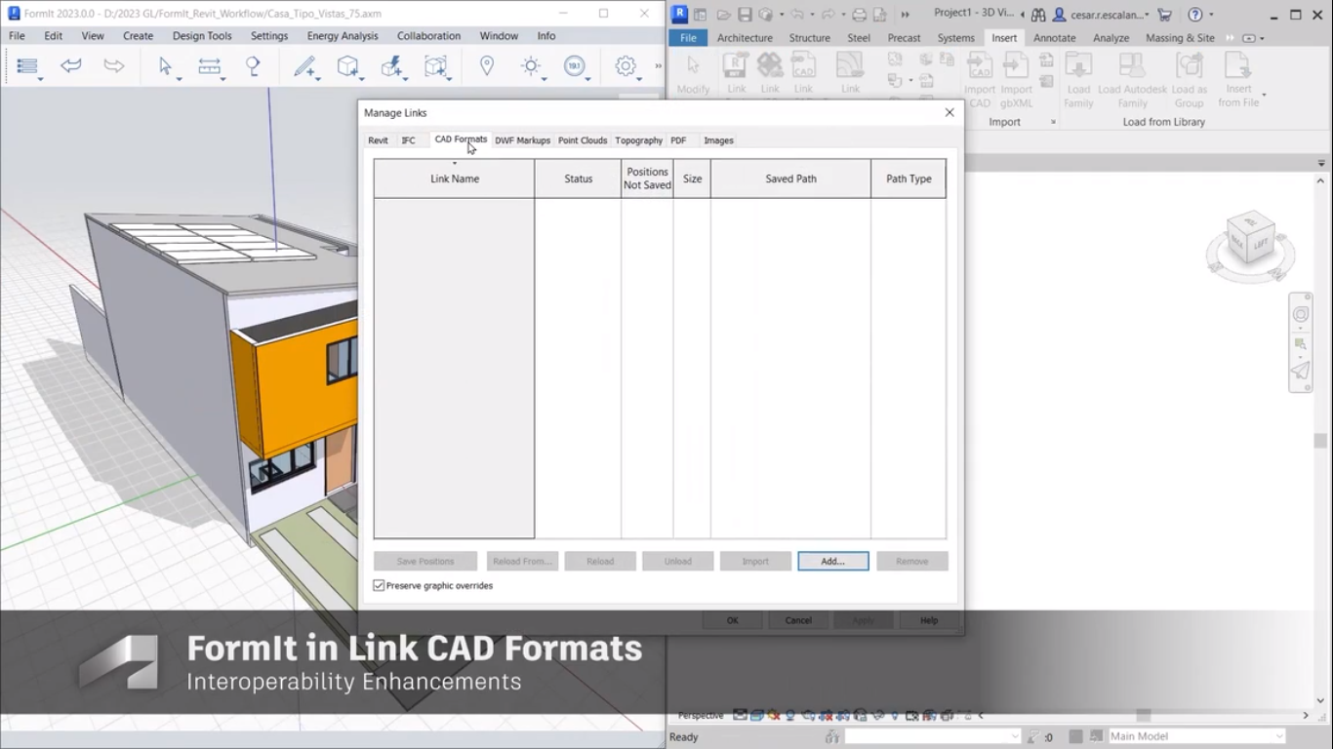Click the Saved Path column header
The width and height of the screenshot is (1333, 749).
[790, 178]
